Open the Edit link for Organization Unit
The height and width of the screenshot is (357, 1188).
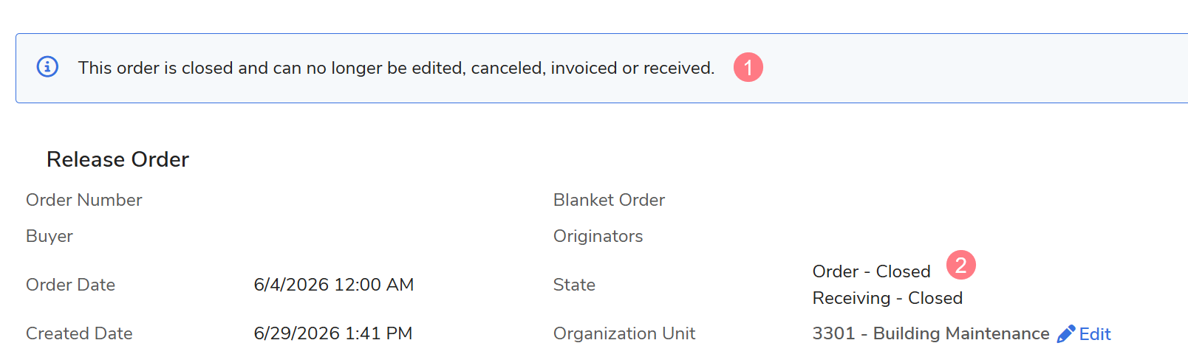pyautogui.click(x=1095, y=334)
